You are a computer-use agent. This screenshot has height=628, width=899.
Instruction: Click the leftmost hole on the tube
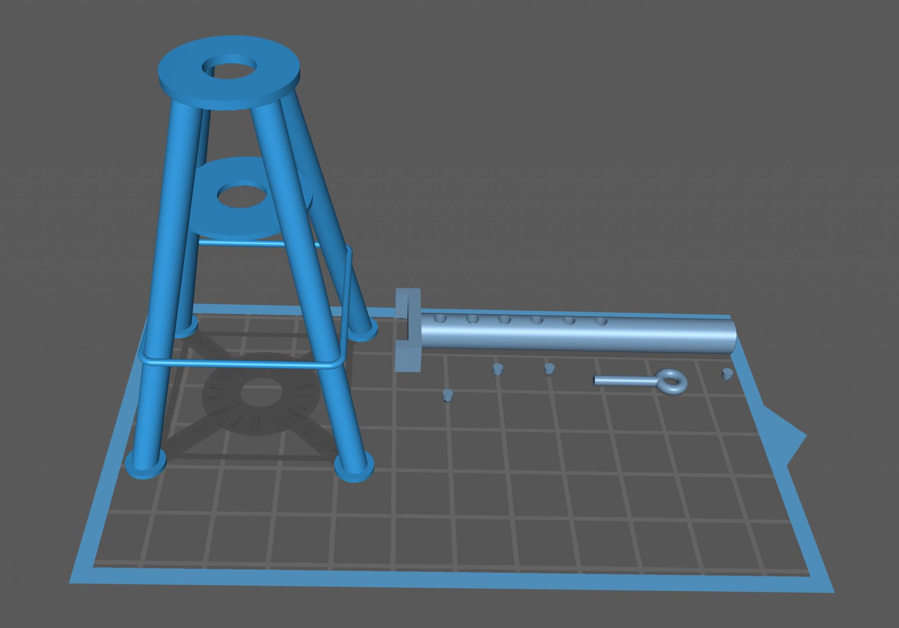pyautogui.click(x=439, y=318)
